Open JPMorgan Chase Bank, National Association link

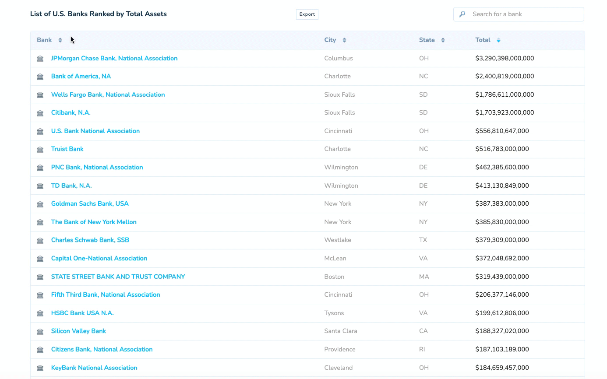click(x=114, y=58)
